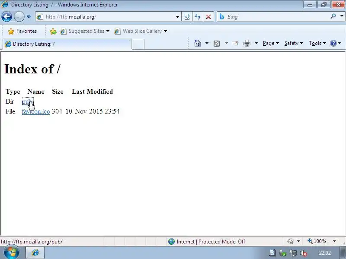The height and width of the screenshot is (259, 346).
Task: Open the search provider dropdown arrow
Action: [342, 16]
